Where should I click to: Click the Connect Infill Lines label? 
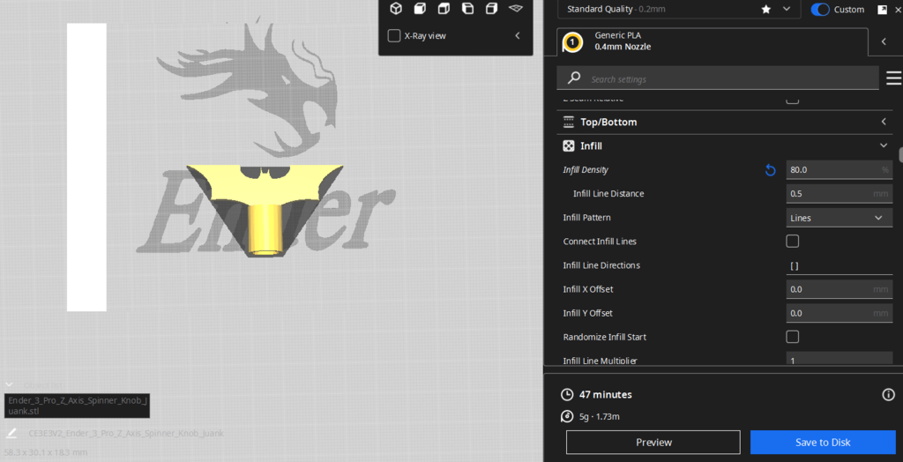[600, 242]
